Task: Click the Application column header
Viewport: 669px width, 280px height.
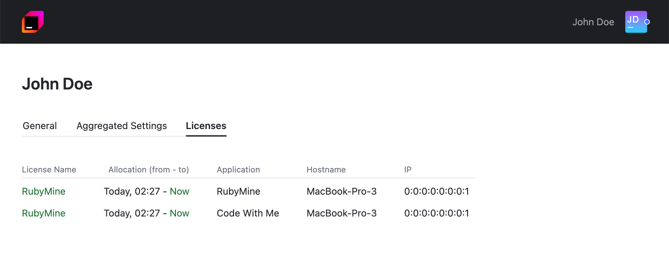Action: click(x=238, y=170)
